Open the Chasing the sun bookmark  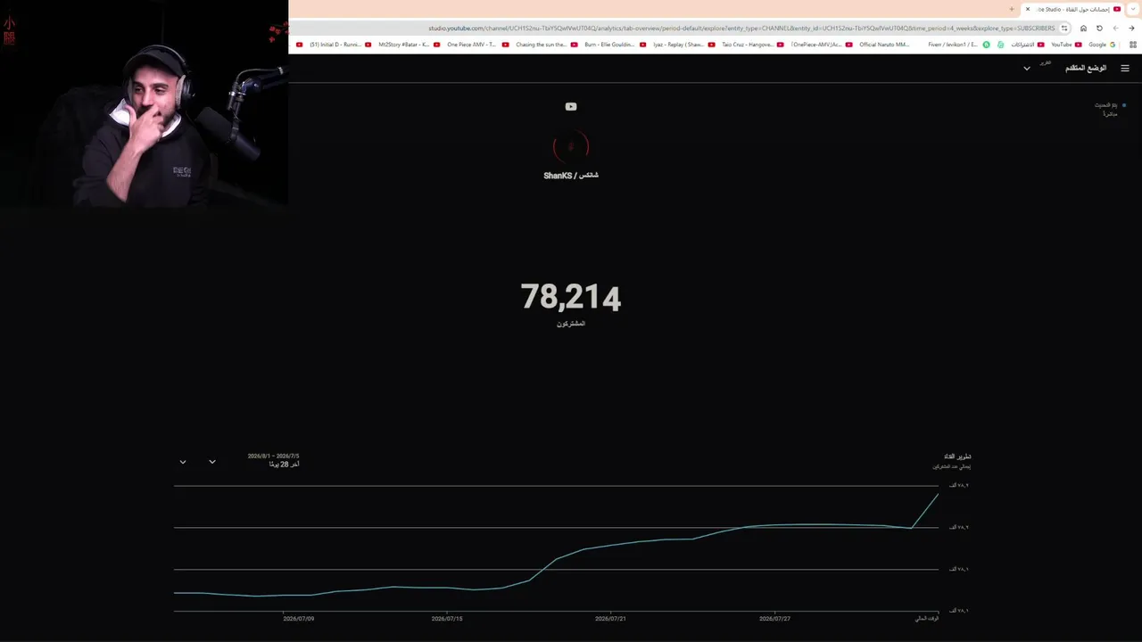tap(547, 45)
